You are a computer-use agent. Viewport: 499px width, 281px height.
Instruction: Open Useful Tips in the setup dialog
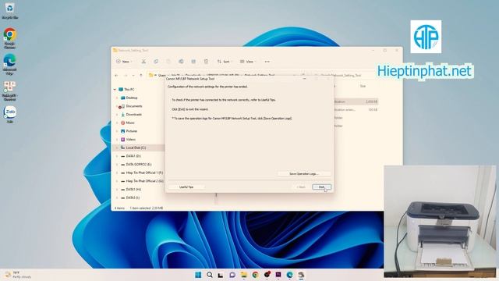[186, 187]
